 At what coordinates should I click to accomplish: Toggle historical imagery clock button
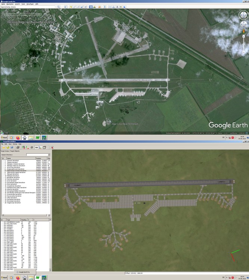[x=91, y=7]
